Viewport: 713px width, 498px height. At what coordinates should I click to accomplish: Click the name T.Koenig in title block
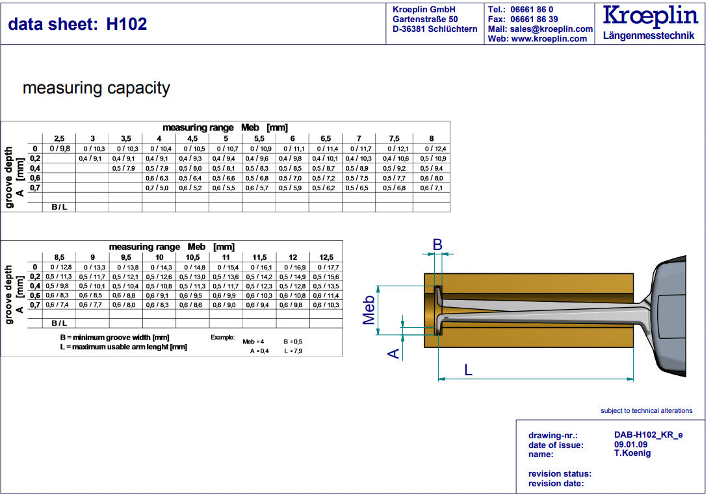click(632, 453)
